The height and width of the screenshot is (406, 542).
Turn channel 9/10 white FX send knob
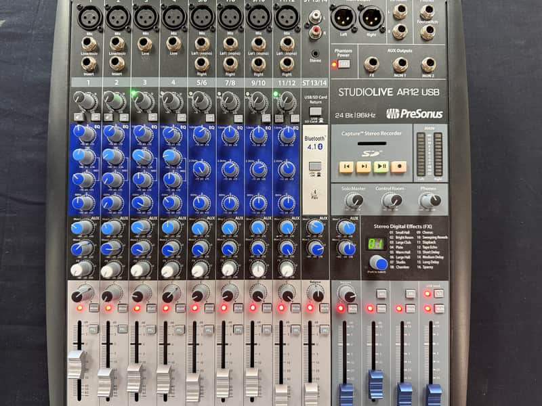coord(258,269)
